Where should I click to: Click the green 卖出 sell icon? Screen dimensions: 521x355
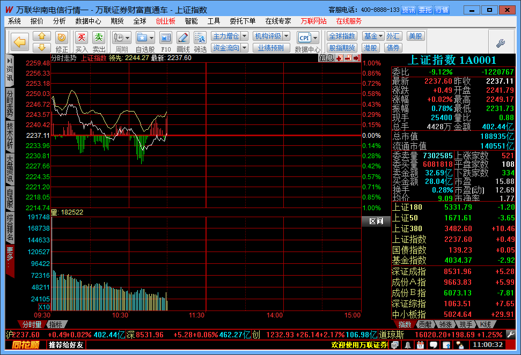coord(99,38)
